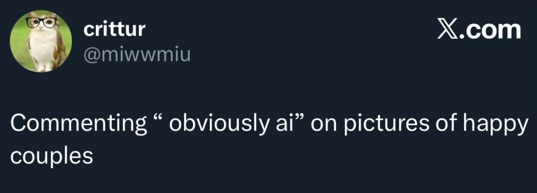Image resolution: width=537 pixels, height=193 pixels.
Task: Click the word on in tweet
Action: pyautogui.click(x=324, y=123)
